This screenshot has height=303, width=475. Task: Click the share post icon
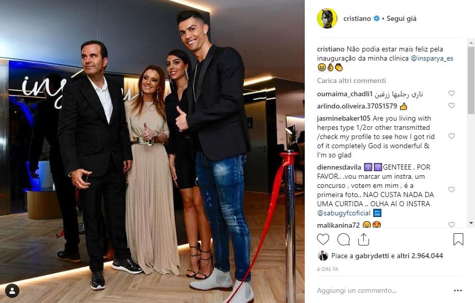click(363, 239)
